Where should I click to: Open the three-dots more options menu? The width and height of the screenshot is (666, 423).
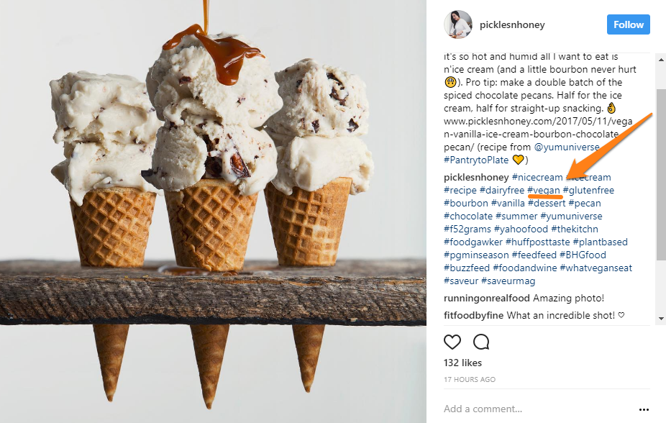(x=644, y=409)
